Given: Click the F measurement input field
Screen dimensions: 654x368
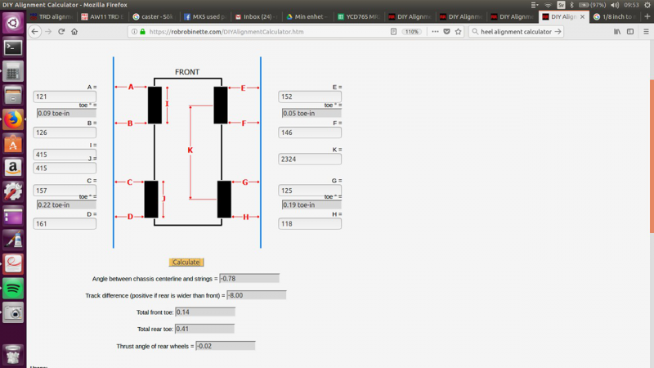Looking at the screenshot, I should [x=310, y=132].
